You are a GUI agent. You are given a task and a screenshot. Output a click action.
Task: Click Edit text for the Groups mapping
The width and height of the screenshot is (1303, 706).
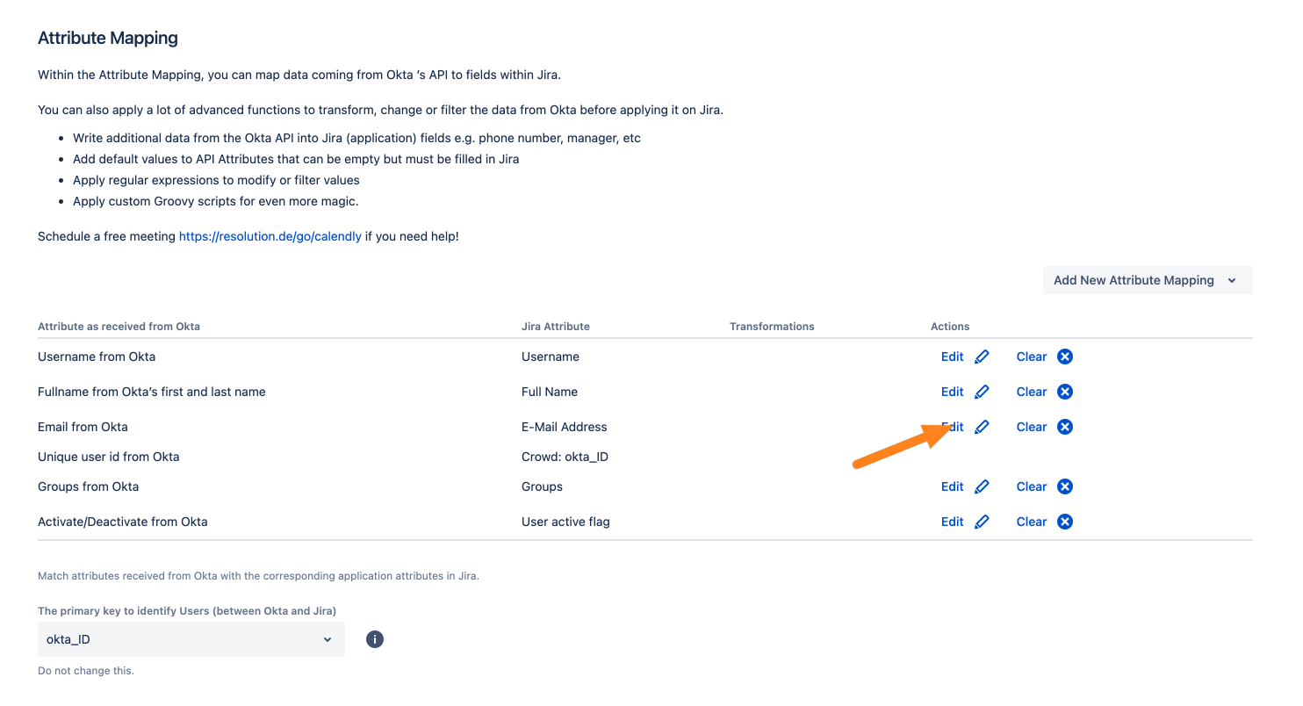pos(952,486)
